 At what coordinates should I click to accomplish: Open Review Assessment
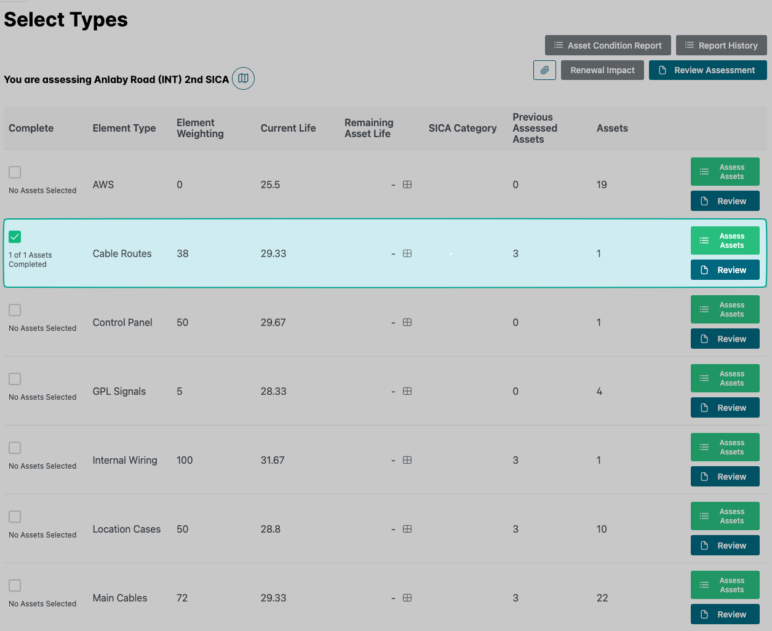[707, 70]
